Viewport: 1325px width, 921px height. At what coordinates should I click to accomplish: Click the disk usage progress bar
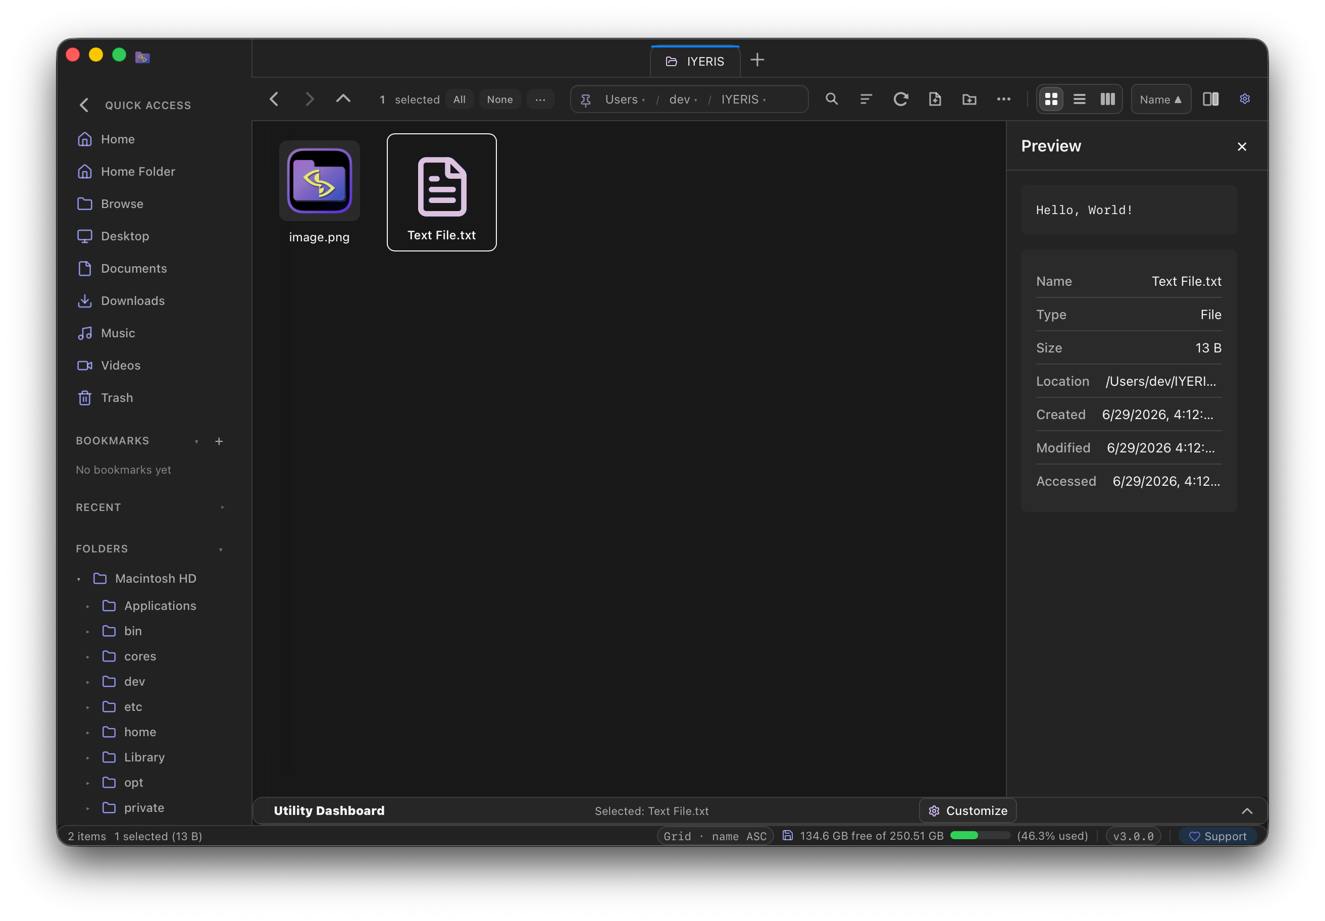pyautogui.click(x=980, y=836)
